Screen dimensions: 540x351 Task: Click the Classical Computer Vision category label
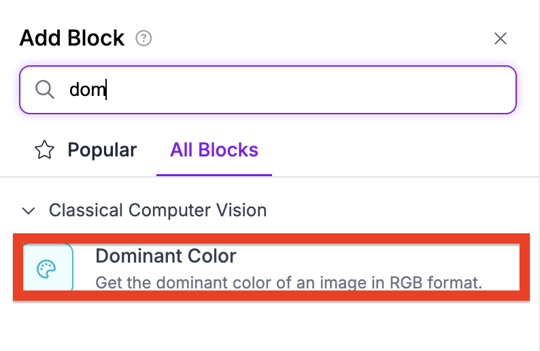click(158, 210)
